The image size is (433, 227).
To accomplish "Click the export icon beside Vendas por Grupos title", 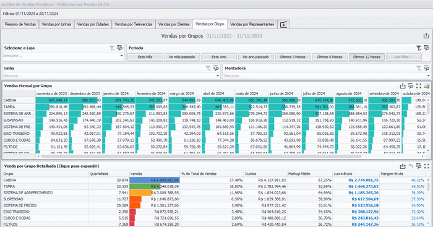I will (x=426, y=36).
